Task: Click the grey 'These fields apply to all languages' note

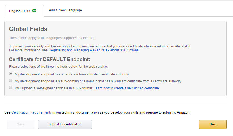Action: [52, 38]
